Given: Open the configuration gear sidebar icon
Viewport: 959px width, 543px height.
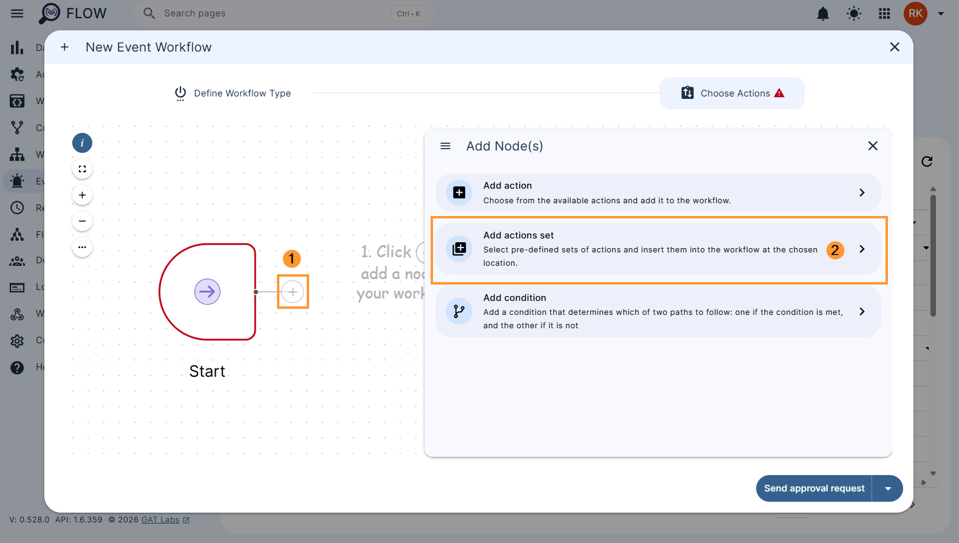Looking at the screenshot, I should pyautogui.click(x=17, y=340).
